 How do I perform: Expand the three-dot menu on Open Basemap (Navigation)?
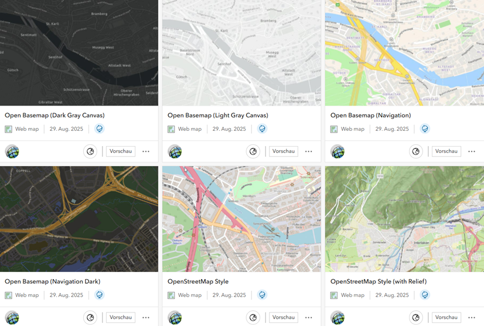[472, 151]
